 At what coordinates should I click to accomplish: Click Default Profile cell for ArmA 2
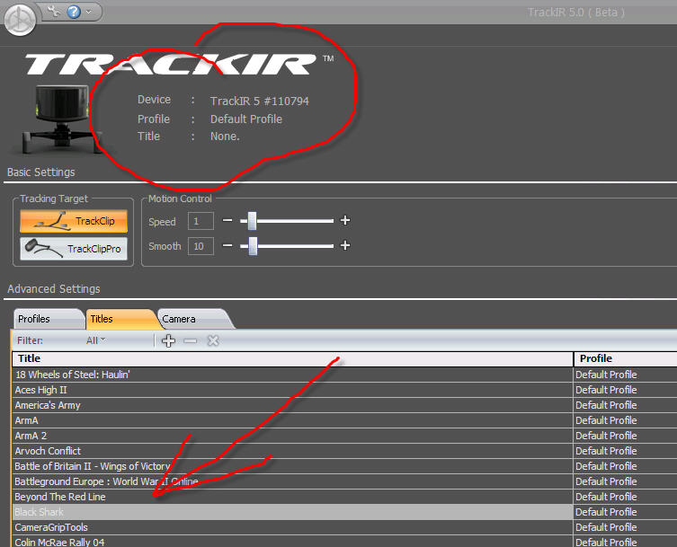coord(625,436)
